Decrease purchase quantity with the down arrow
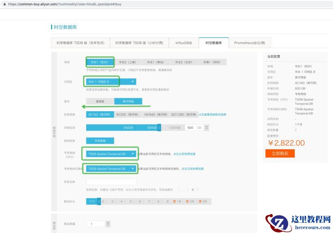This screenshot has height=233, width=333. tap(108, 225)
